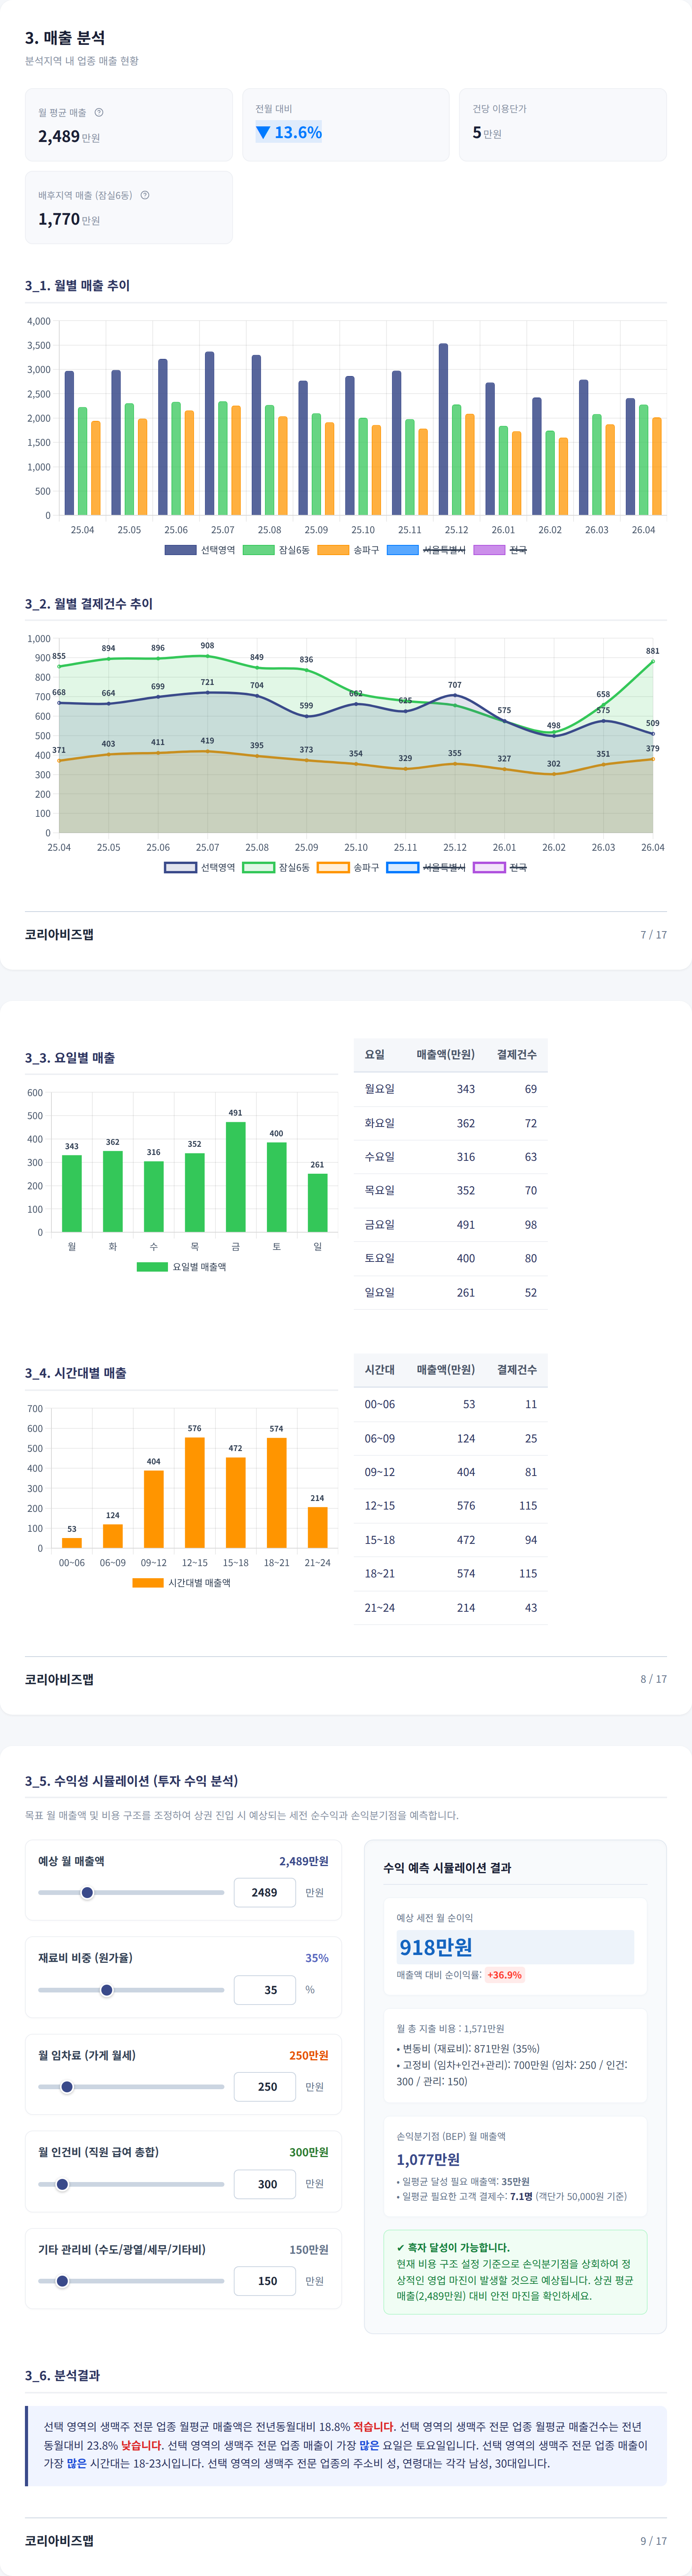Image resolution: width=692 pixels, height=2576 pixels.
Task: Click the blue down-triangle icon before 13.6%
Action: pyautogui.click(x=264, y=132)
